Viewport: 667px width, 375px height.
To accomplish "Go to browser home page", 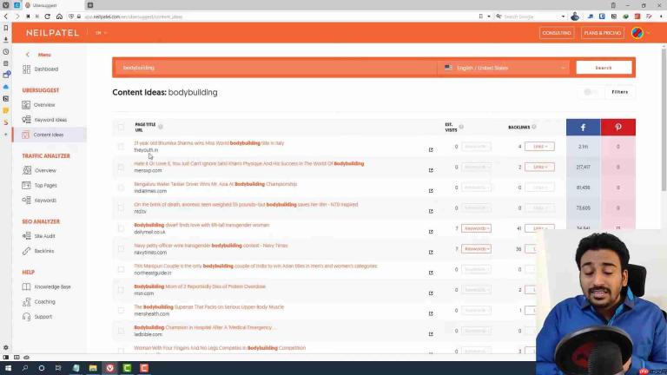I will 59,16.
